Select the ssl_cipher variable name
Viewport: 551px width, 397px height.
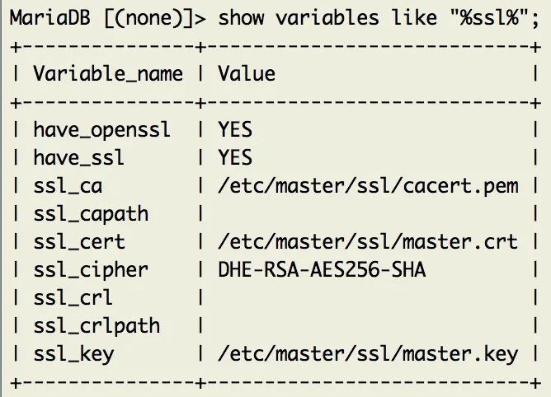point(91,270)
